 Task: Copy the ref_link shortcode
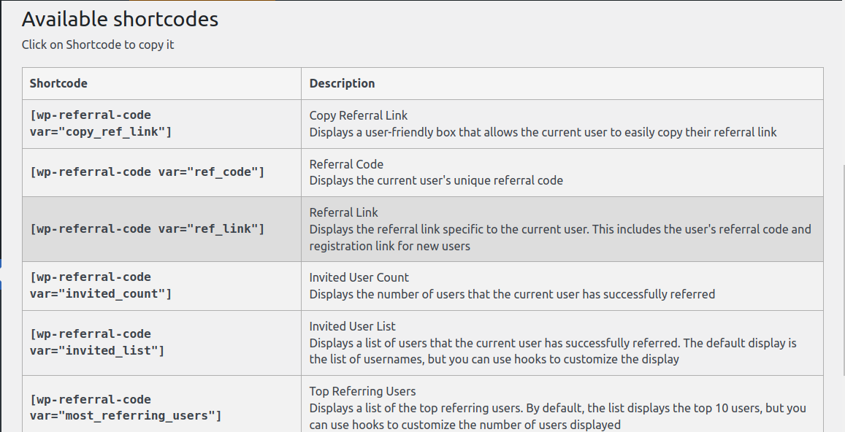click(147, 229)
